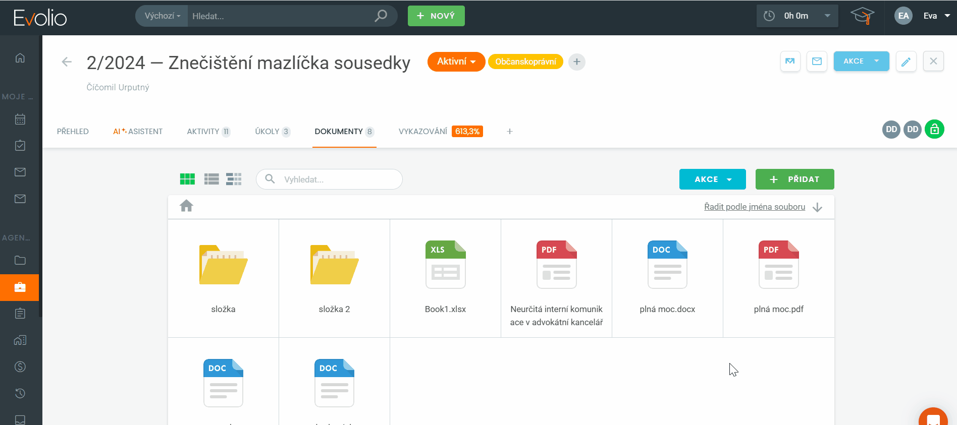This screenshot has width=957, height=425.
Task: Expand the timer 0h 0m dropdown
Action: click(827, 16)
